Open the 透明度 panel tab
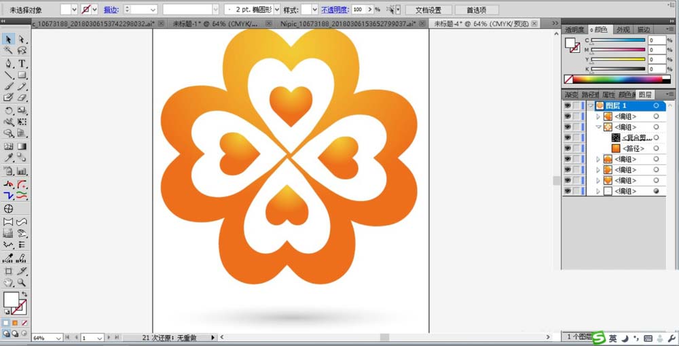Image resolution: width=679 pixels, height=346 pixels. pyautogui.click(x=574, y=29)
